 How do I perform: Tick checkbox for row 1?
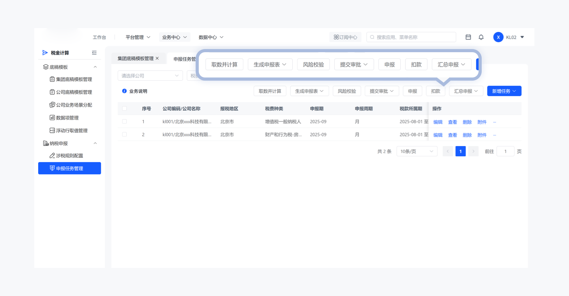(x=124, y=122)
